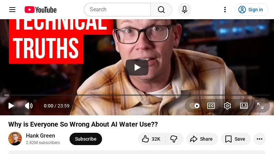274x154 pixels.
Task: Dislike the video
Action: [x=174, y=139]
